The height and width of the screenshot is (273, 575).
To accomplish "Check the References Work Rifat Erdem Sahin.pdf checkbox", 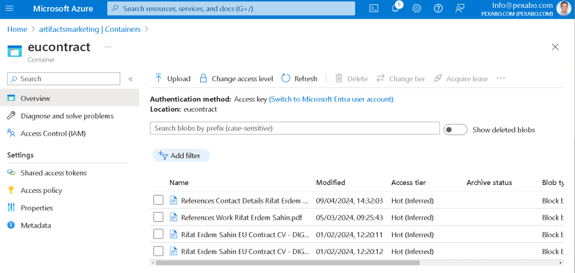I will click(159, 217).
